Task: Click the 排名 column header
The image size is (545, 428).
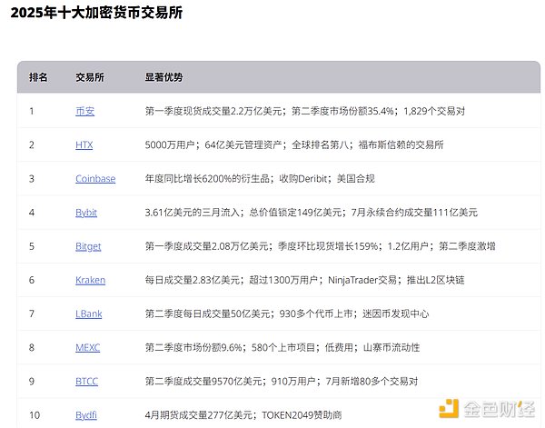Action: pyautogui.click(x=38, y=77)
